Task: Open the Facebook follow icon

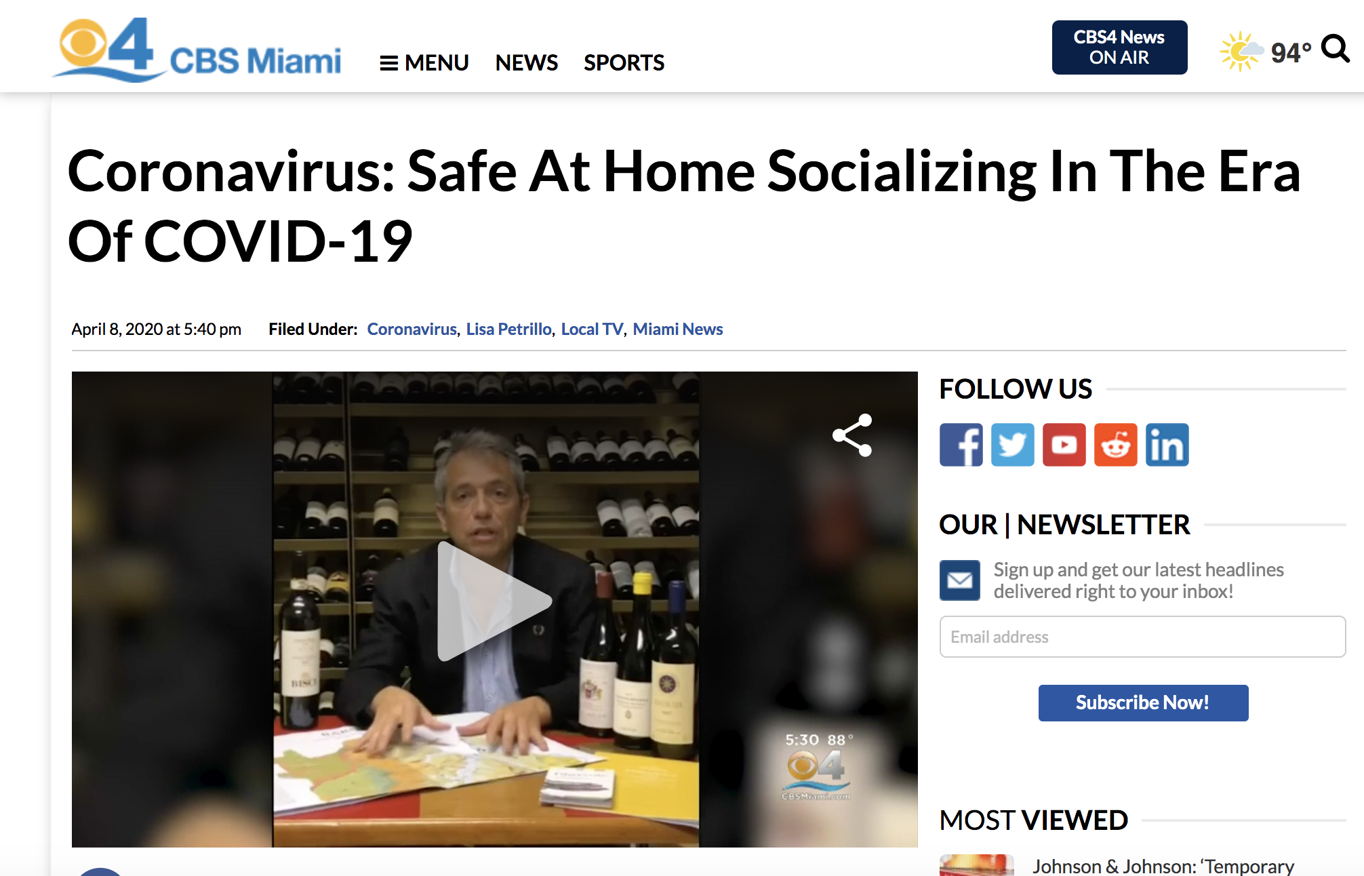Action: pyautogui.click(x=961, y=445)
